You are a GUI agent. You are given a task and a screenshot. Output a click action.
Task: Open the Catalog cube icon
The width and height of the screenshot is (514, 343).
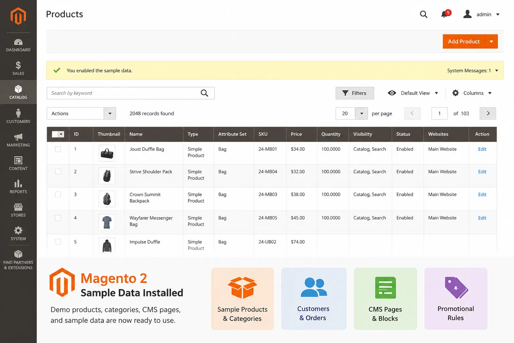point(18,89)
